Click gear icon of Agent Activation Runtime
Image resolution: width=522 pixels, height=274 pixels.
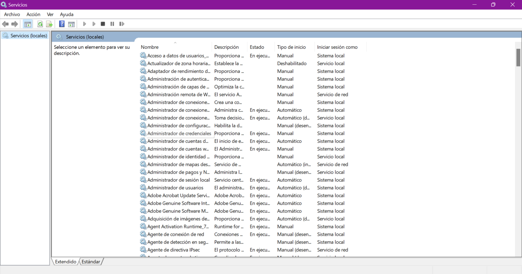click(143, 226)
